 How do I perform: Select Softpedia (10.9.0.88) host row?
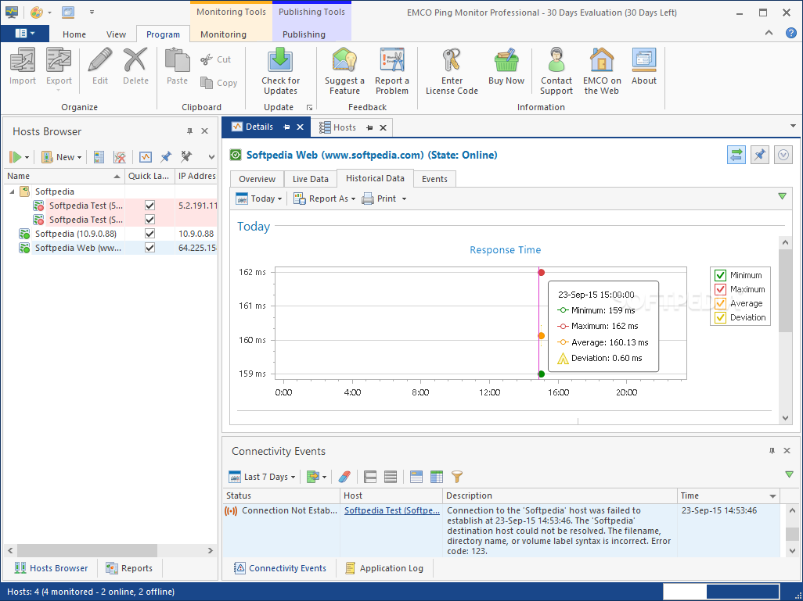click(110, 233)
